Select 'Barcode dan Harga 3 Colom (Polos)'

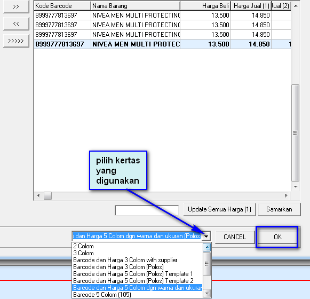(138, 267)
